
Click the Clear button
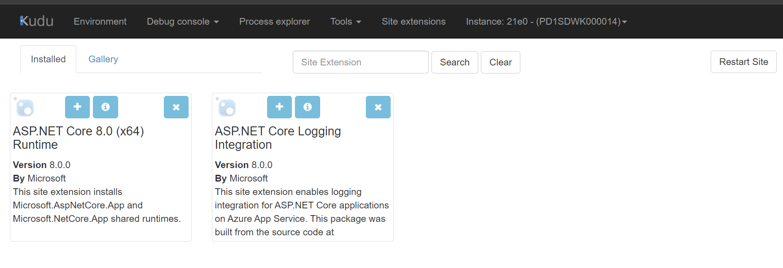501,62
